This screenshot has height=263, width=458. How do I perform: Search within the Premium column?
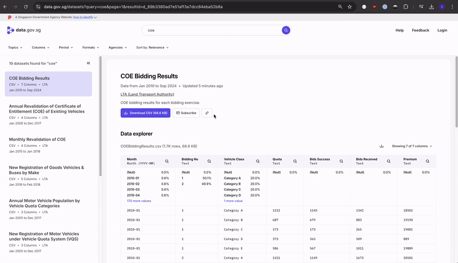[427, 161]
